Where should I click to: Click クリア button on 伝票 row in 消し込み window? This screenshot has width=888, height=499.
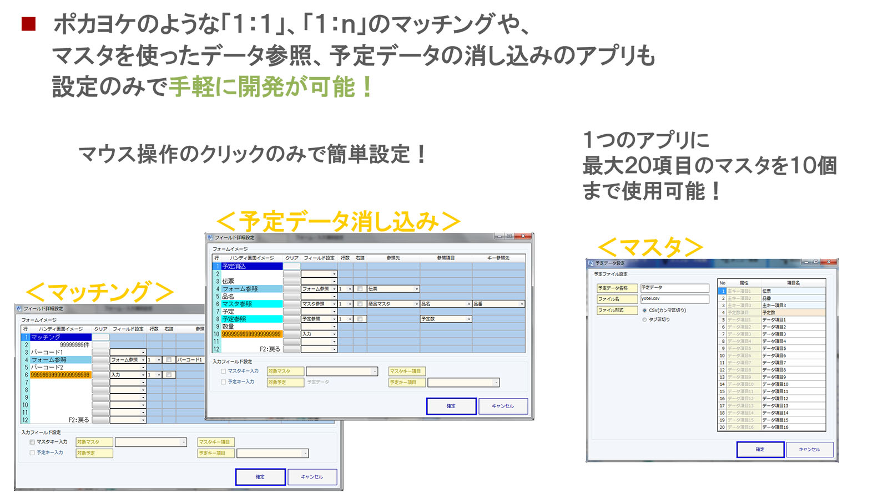(291, 282)
